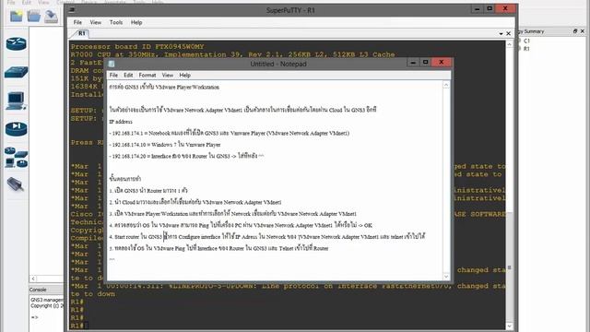Viewport: 590px width, 332px height.
Task: Open the Tools menu in SuperPuTTY
Action: tap(116, 22)
